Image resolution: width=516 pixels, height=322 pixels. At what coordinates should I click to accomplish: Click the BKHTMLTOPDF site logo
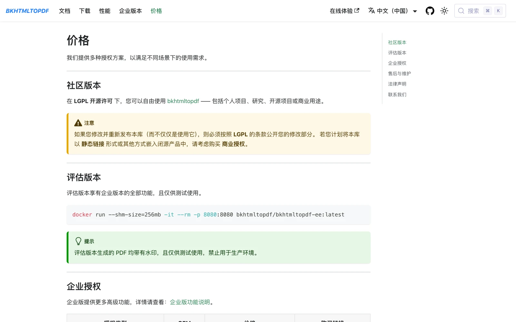[x=27, y=11]
